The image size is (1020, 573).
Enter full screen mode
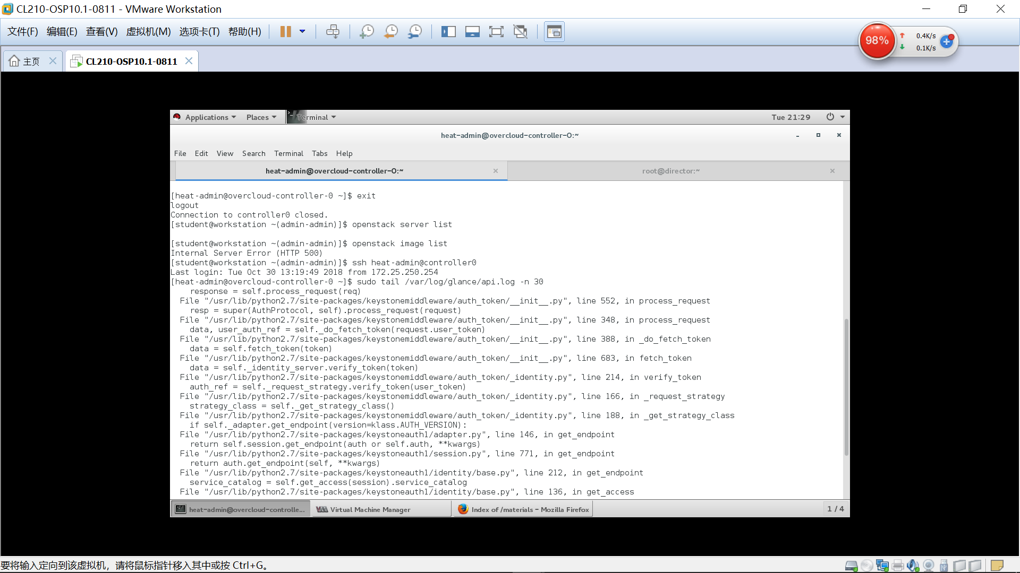tap(496, 31)
